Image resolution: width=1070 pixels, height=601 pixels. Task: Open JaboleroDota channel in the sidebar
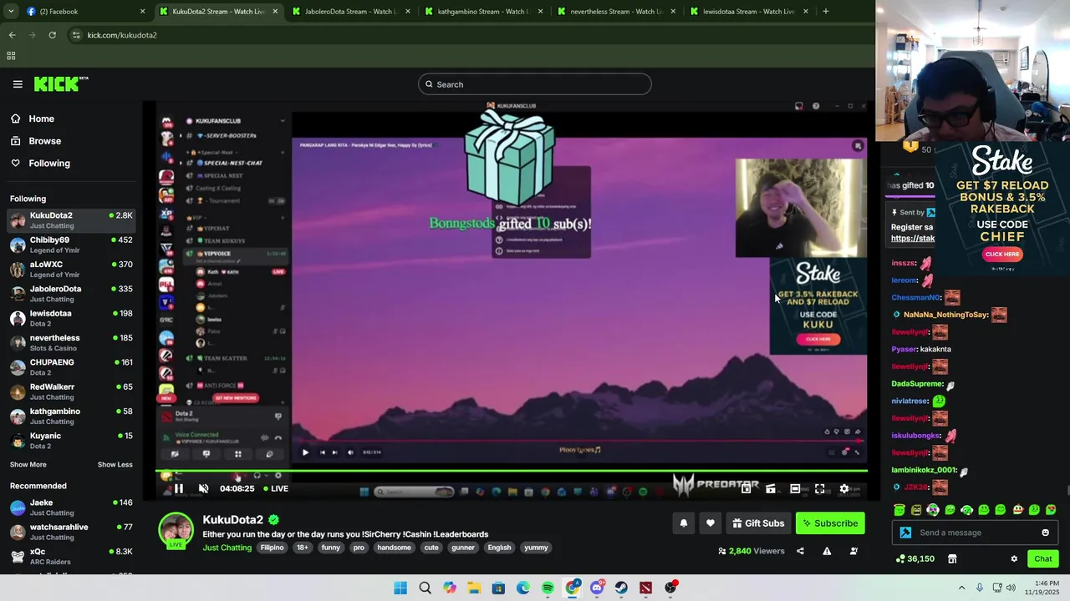pyautogui.click(x=71, y=294)
